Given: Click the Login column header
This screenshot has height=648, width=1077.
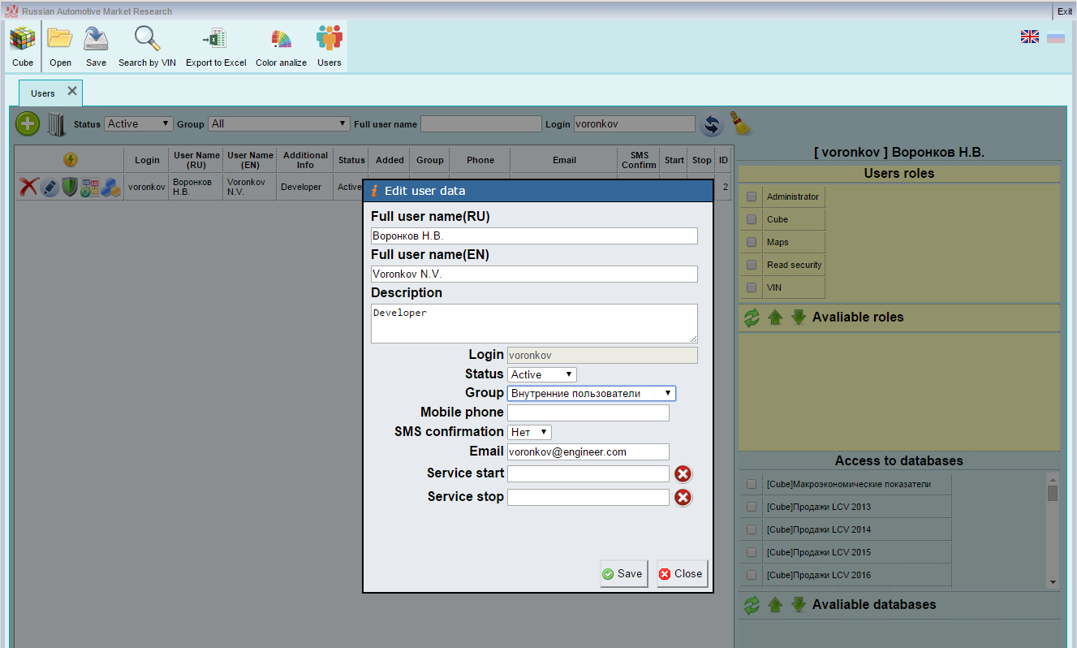Looking at the screenshot, I should pyautogui.click(x=147, y=160).
